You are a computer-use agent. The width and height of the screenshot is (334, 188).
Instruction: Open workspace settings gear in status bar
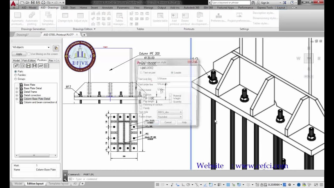coord(290,185)
